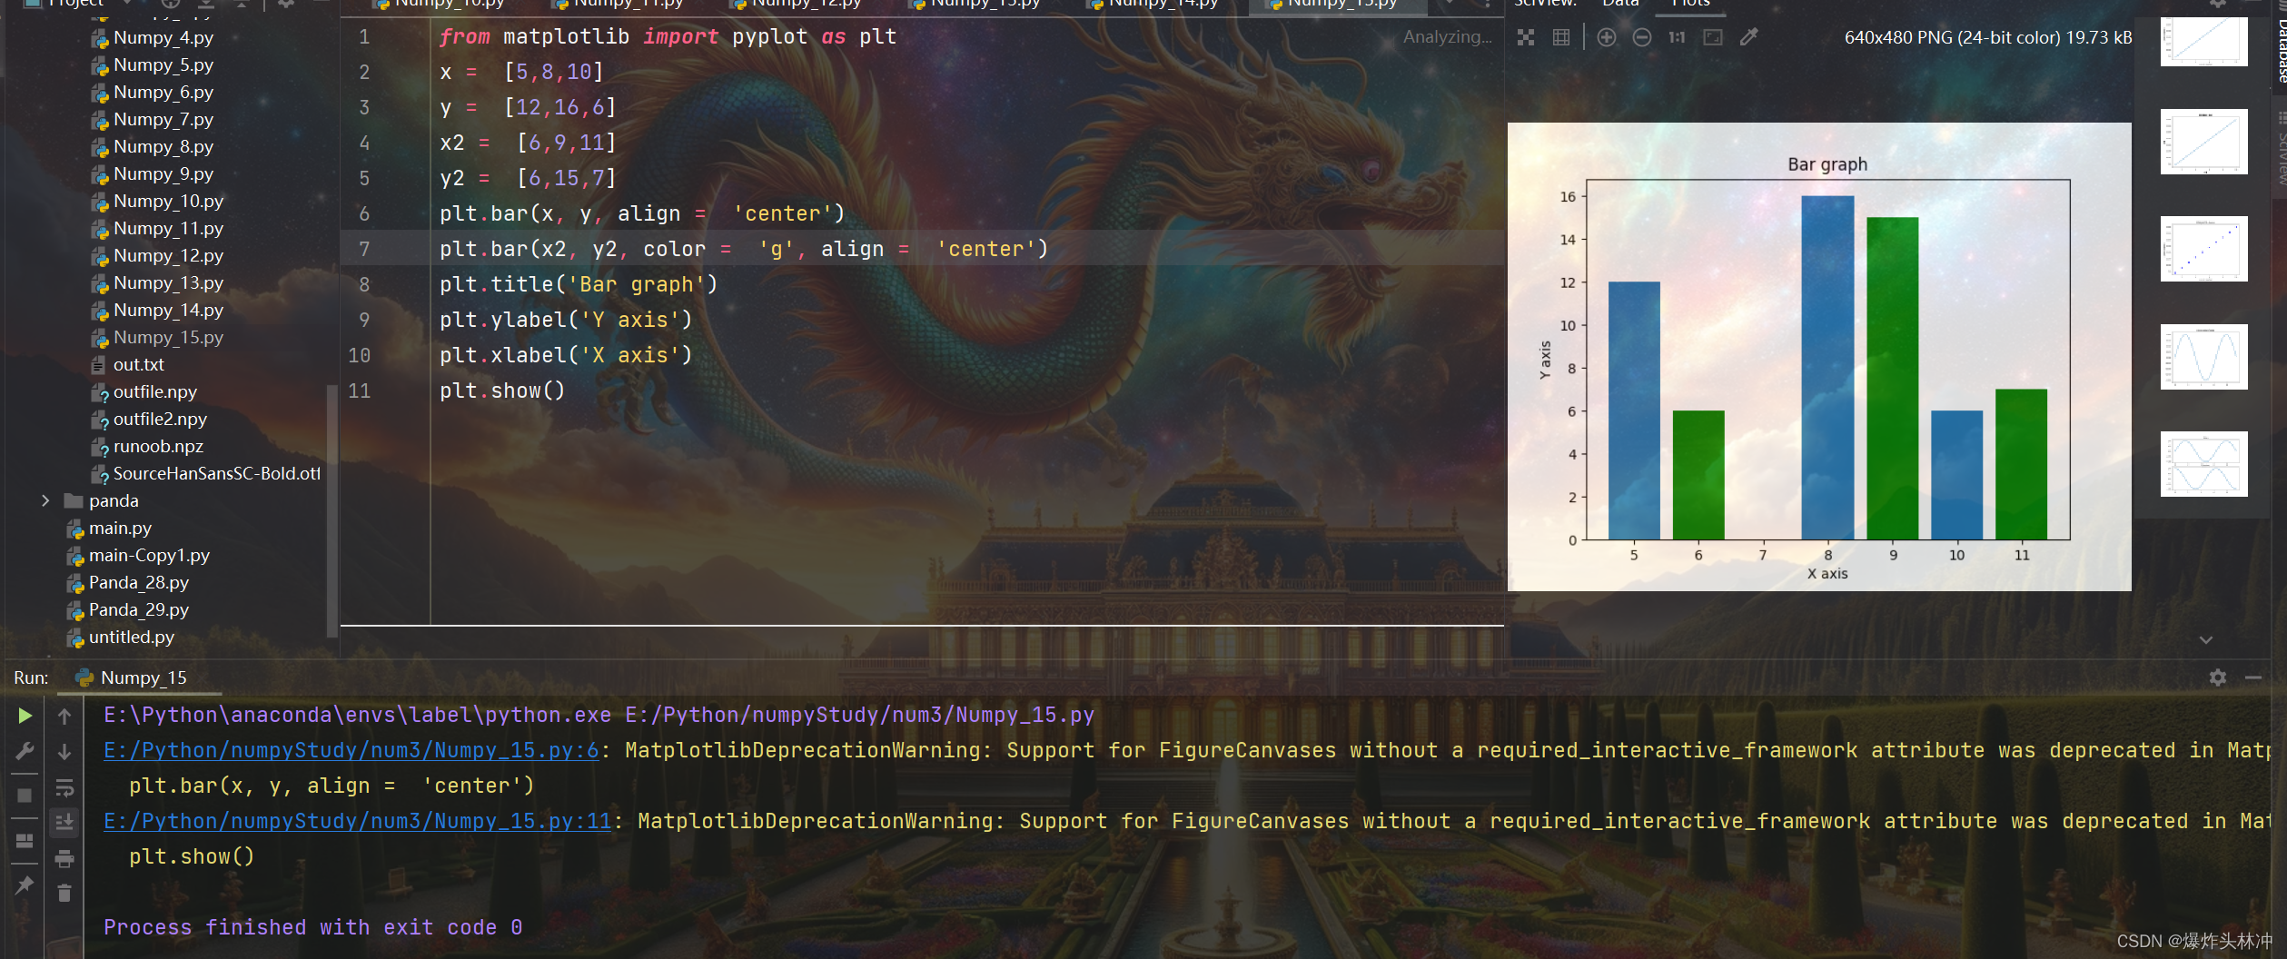Open Run panel settings gear
This screenshot has height=959, width=2287.
(x=2218, y=677)
